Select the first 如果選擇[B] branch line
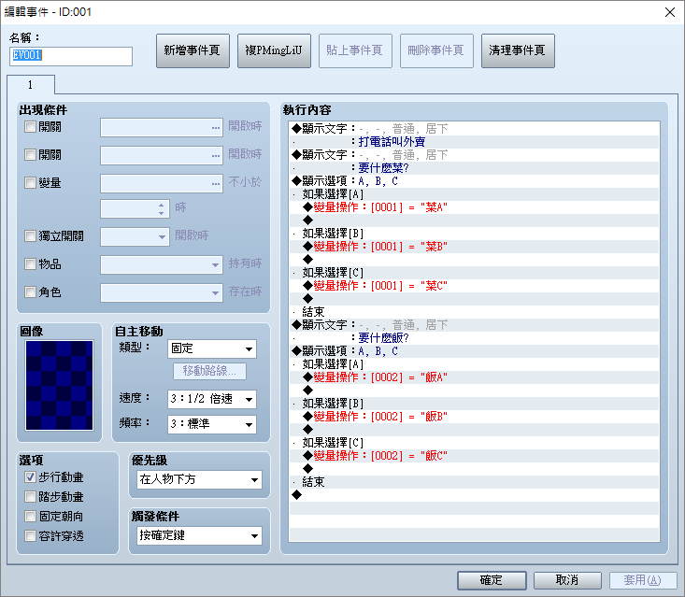Screen dimensions: 685x597 pos(474,234)
